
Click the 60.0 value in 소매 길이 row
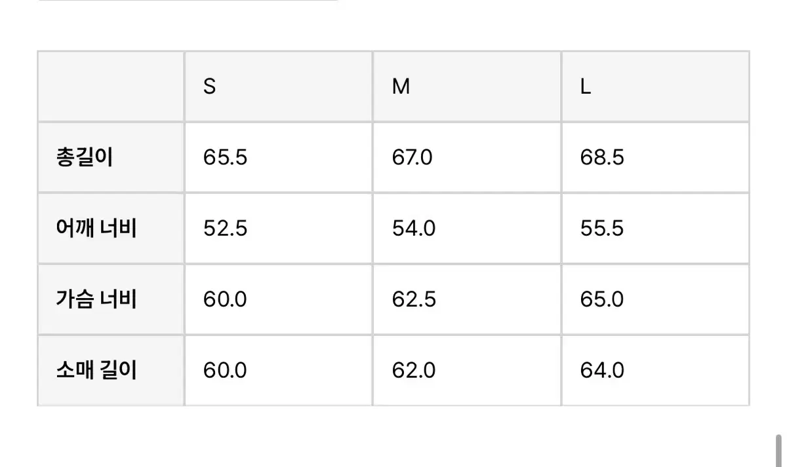[225, 370]
